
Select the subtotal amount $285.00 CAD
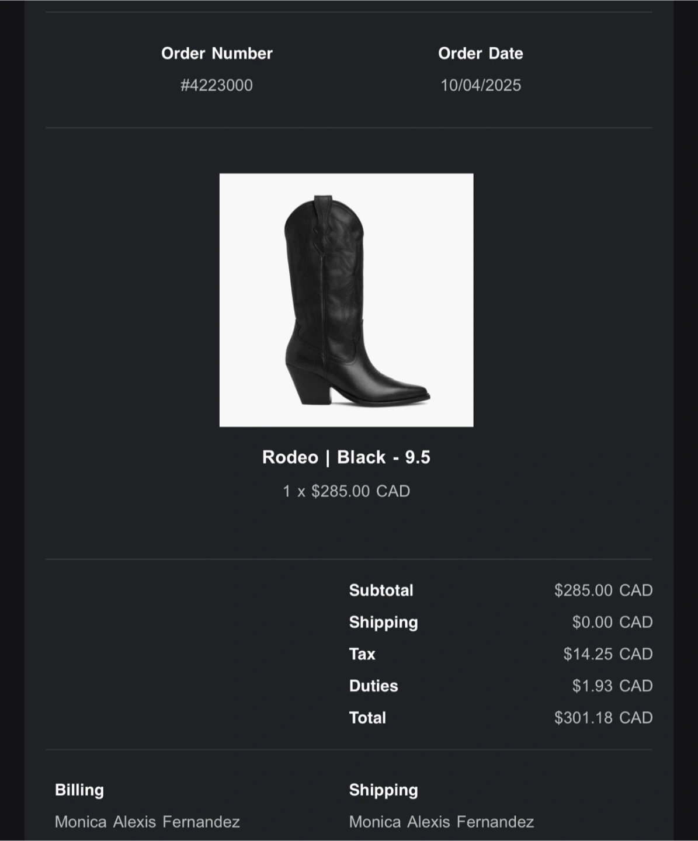pyautogui.click(x=603, y=590)
